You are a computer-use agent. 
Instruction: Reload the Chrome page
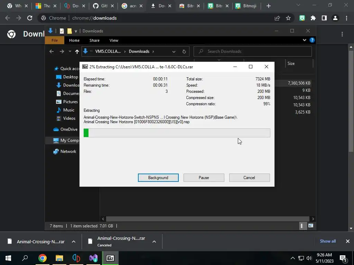[x=30, y=18]
